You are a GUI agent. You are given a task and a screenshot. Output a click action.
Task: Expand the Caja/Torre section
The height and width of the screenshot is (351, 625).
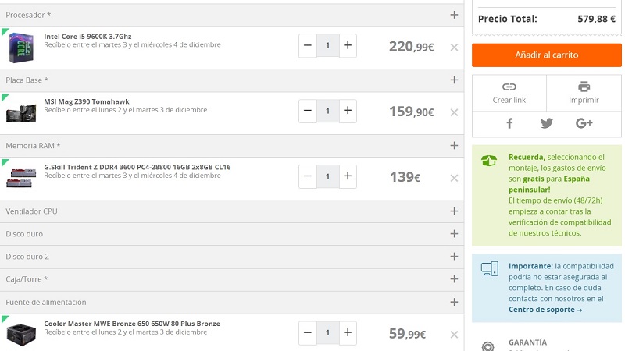tap(454, 279)
